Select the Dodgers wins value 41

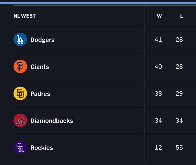point(158,40)
